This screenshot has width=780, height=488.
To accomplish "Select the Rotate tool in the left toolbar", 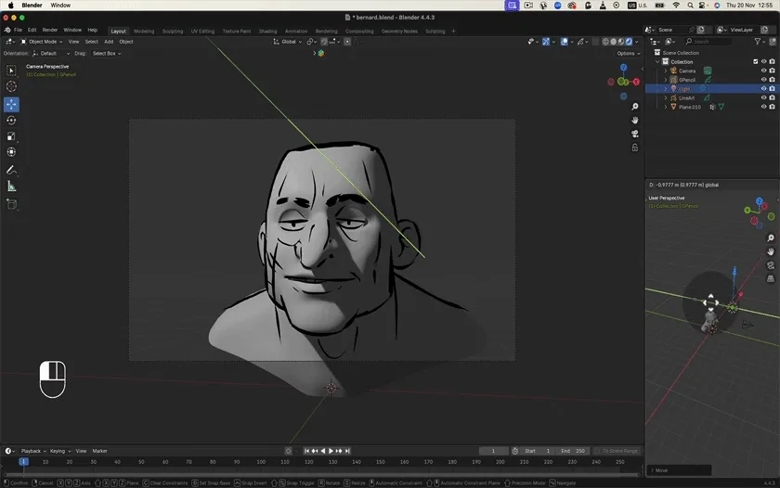I will (x=11, y=120).
